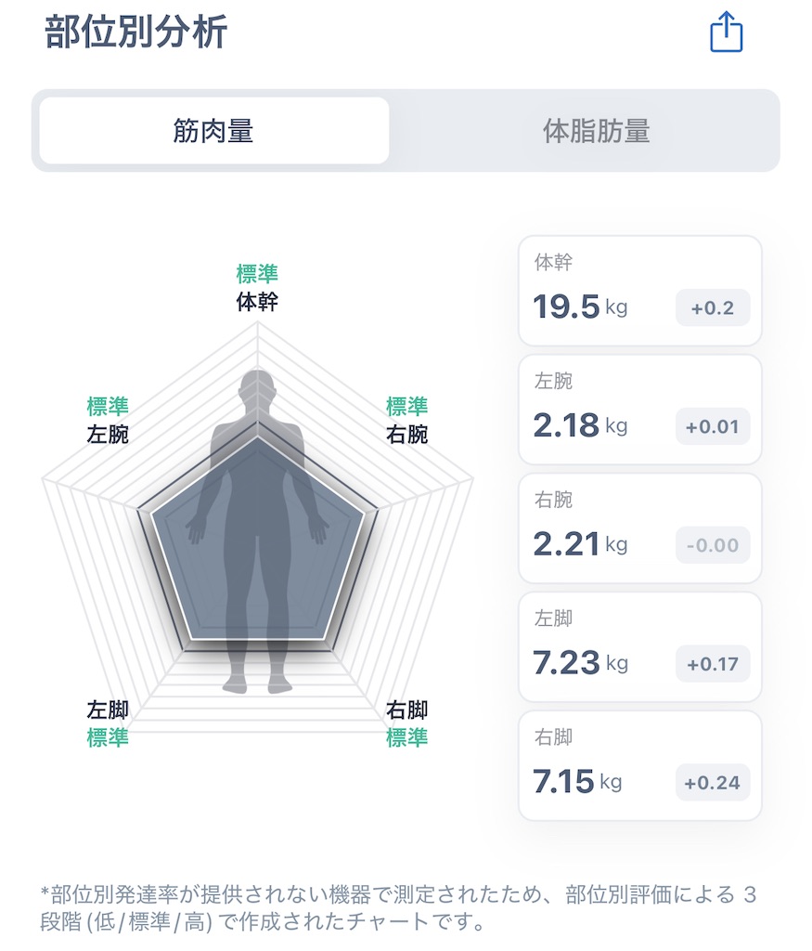Viewport: 812px width, 951px height.
Task: Tap the -0.00 change badge
Action: tap(713, 545)
